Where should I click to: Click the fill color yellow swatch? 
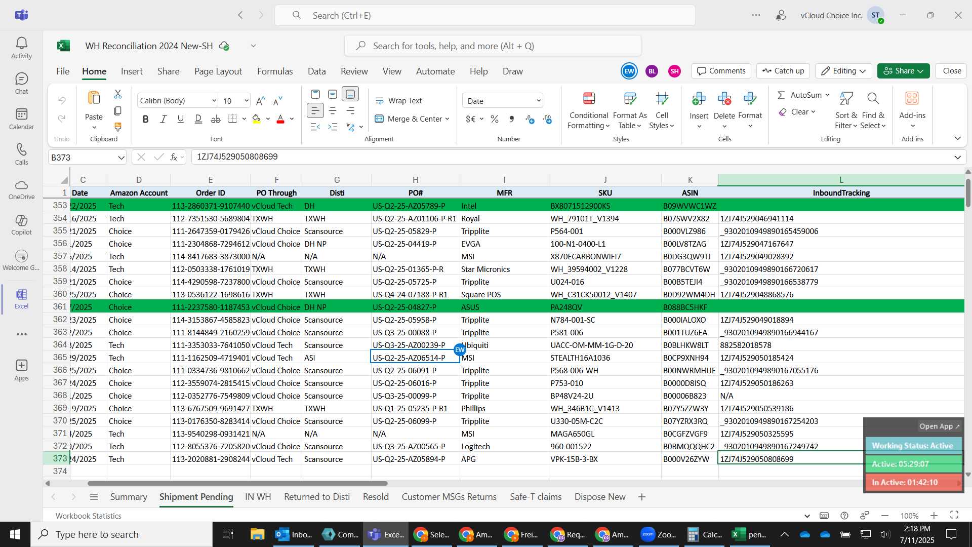pos(257,119)
